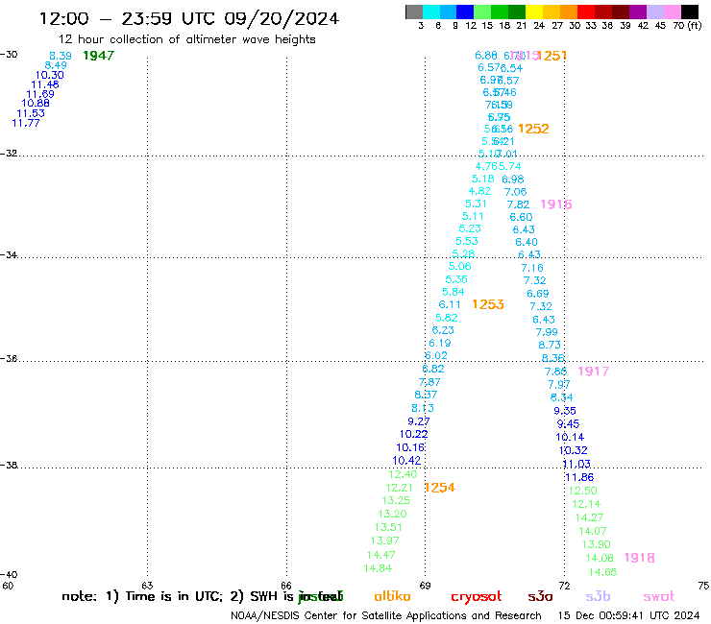Click the subtitle '12 hour collection of altimeter wave heights'
This screenshot has width=711, height=624.
[x=186, y=39]
